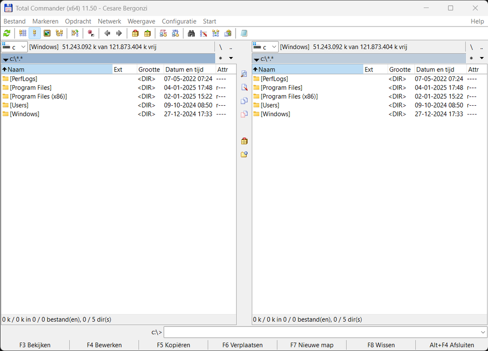
Task: Click the F7 Nieuwe map button
Action: coord(312,345)
